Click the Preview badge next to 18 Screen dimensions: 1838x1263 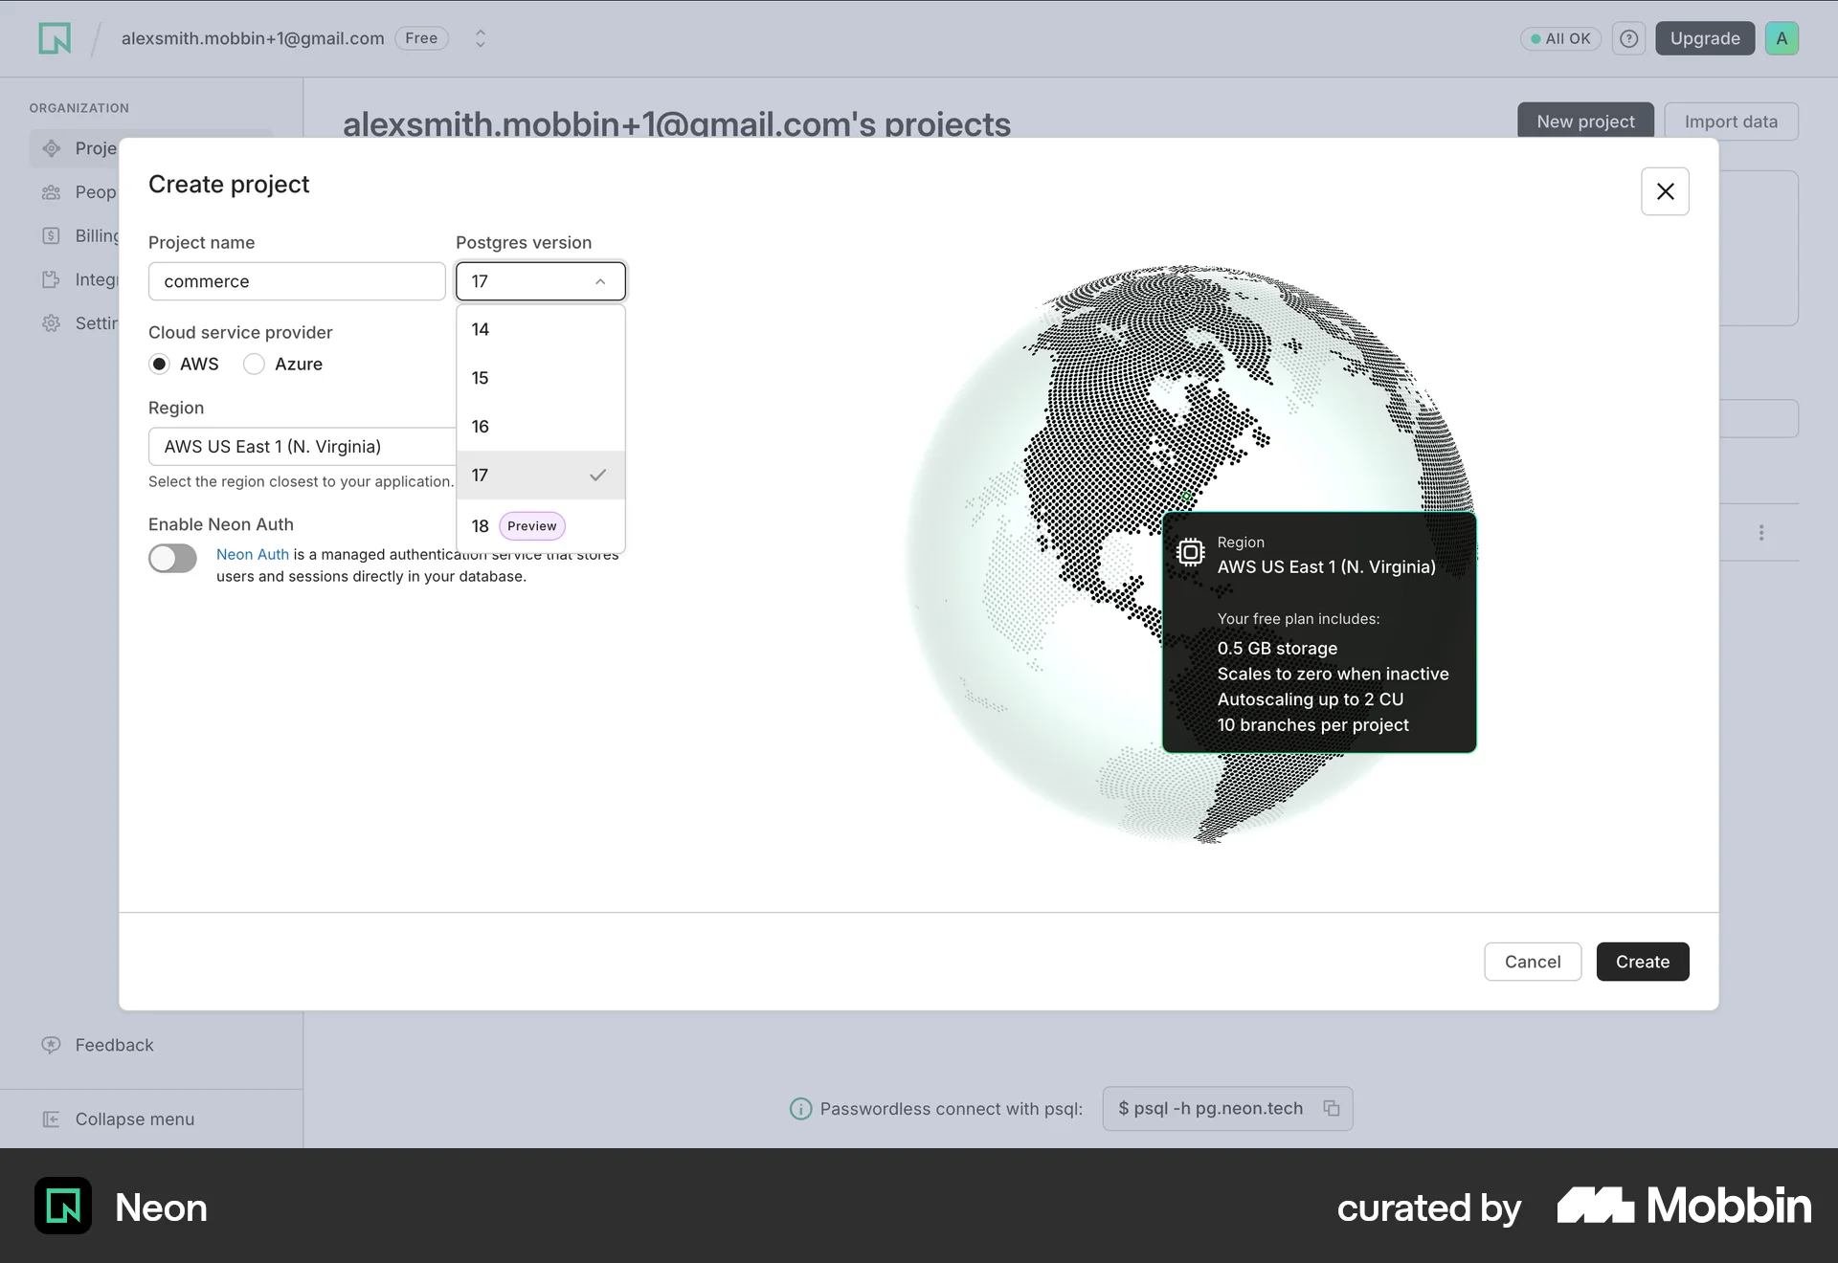(532, 526)
